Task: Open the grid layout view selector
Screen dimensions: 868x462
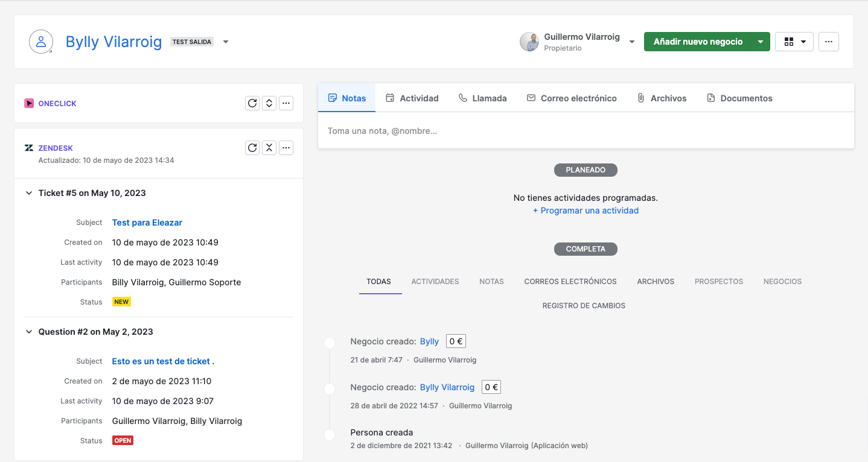Action: click(x=794, y=42)
